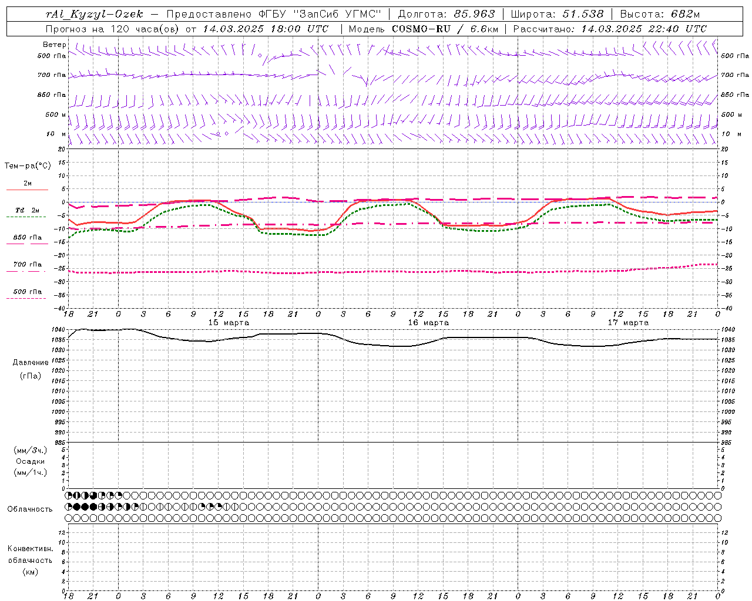The width and height of the screenshot is (752, 601).
Task: Click the Облачность row label
Action: pyautogui.click(x=30, y=509)
